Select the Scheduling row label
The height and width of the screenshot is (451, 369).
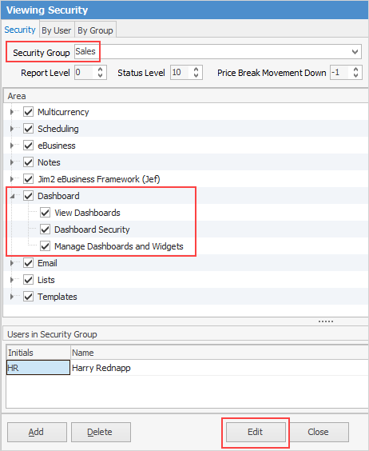(58, 129)
